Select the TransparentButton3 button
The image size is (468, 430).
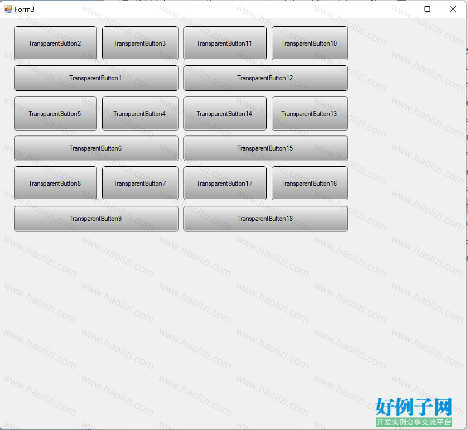[140, 43]
